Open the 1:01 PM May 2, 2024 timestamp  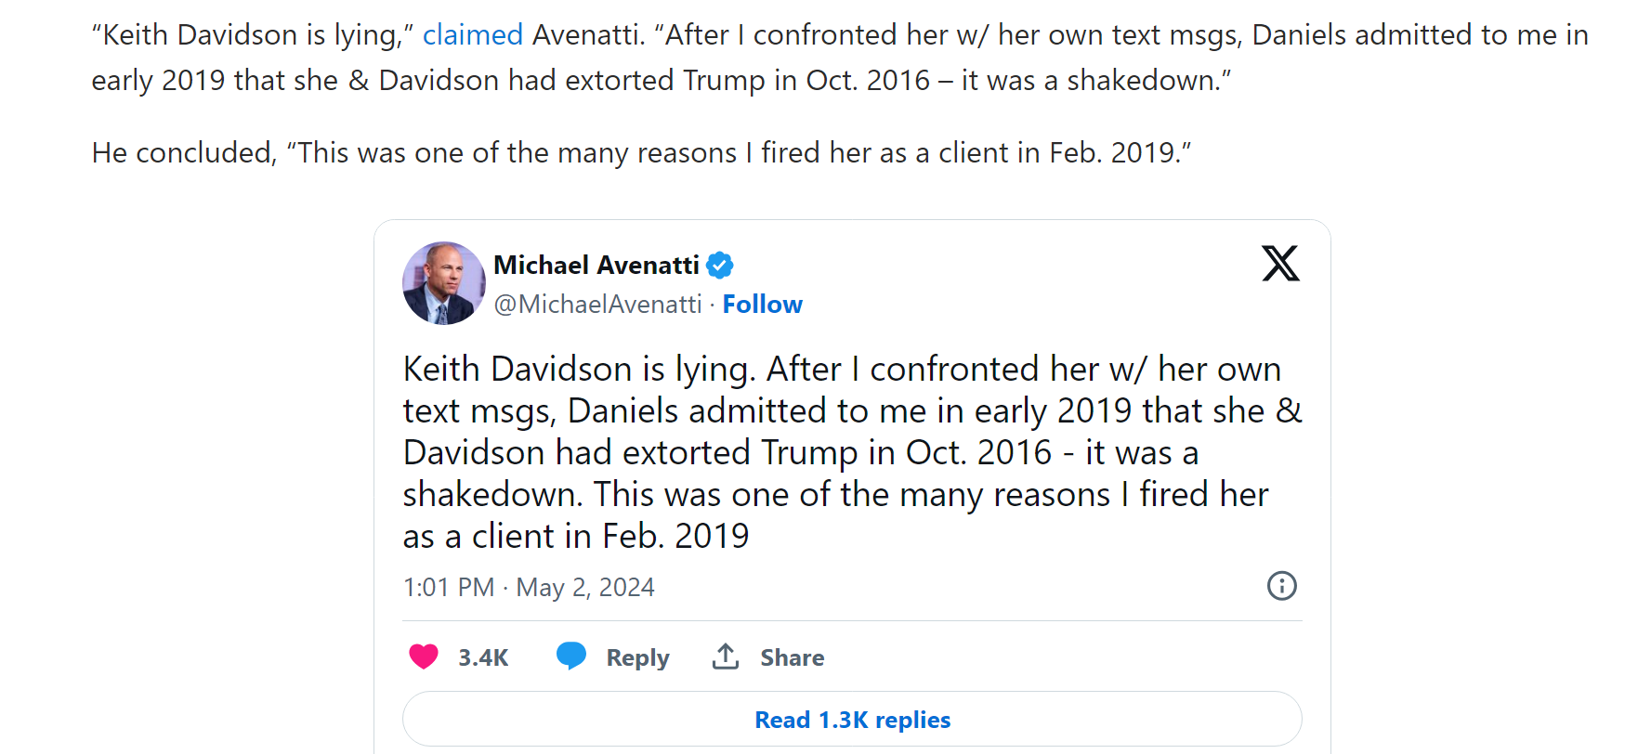[529, 588]
